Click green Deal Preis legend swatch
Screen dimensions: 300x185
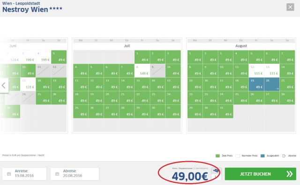(217, 156)
